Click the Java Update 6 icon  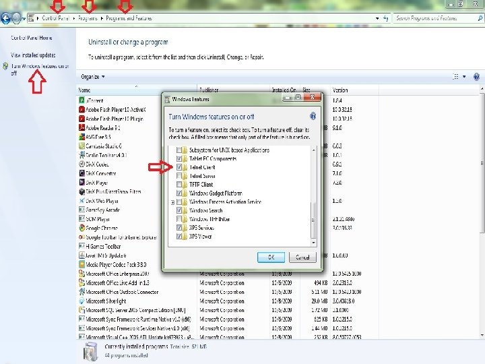(x=82, y=255)
